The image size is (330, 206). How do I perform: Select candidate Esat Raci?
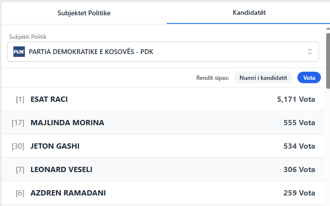coord(49,99)
